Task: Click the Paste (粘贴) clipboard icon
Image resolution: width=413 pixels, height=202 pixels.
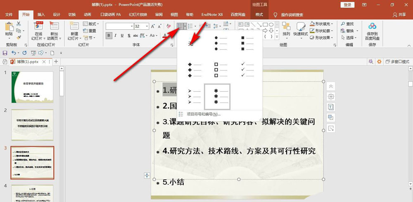Action: coord(9,27)
